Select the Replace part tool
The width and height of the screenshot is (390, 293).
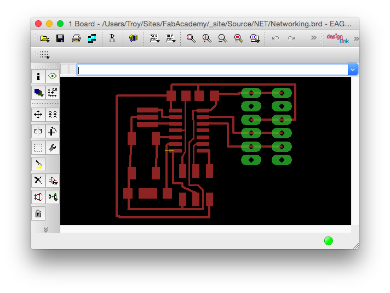[53, 197]
